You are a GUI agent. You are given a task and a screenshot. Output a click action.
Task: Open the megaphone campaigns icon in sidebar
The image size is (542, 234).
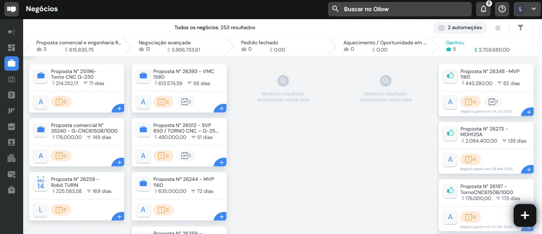[x=12, y=32]
